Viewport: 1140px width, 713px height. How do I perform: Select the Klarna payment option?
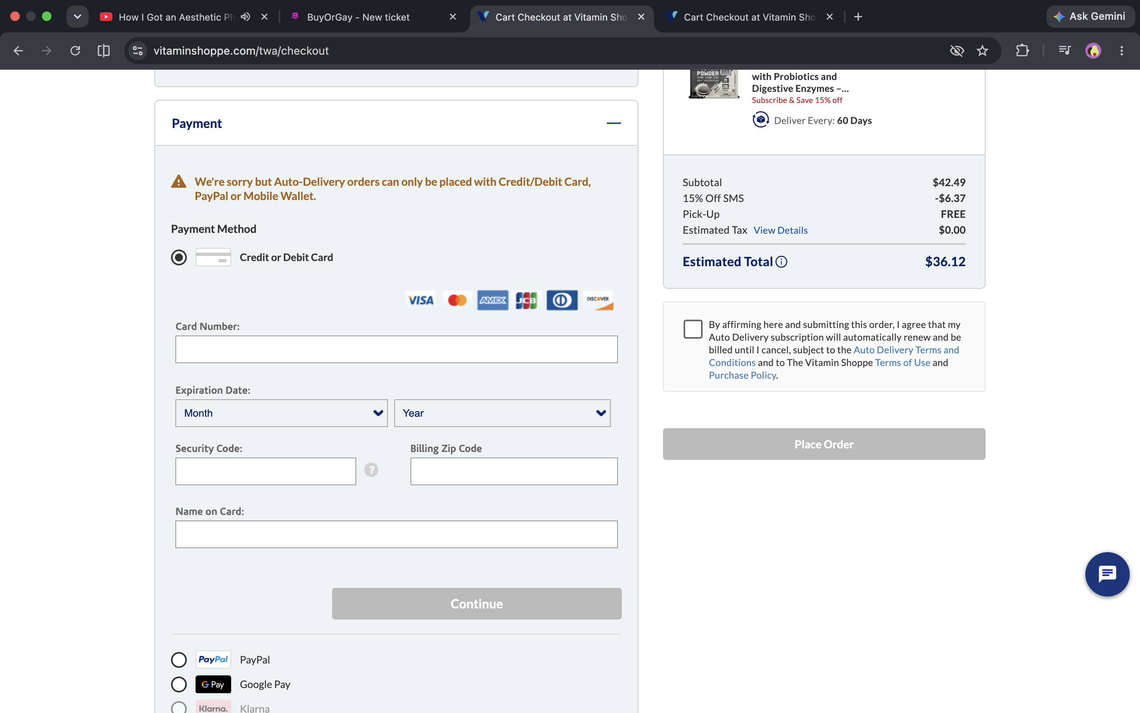tap(179, 708)
